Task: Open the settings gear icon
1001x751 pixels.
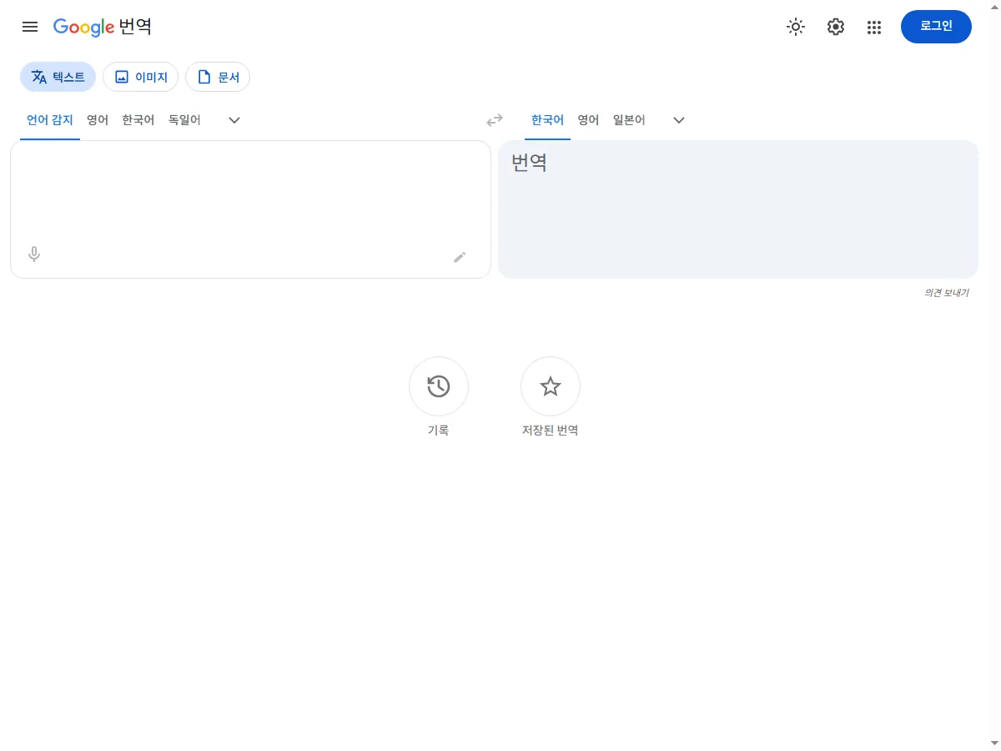Action: pyautogui.click(x=836, y=27)
